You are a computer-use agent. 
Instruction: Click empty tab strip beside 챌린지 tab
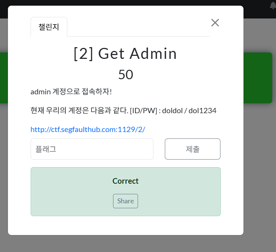138,27
